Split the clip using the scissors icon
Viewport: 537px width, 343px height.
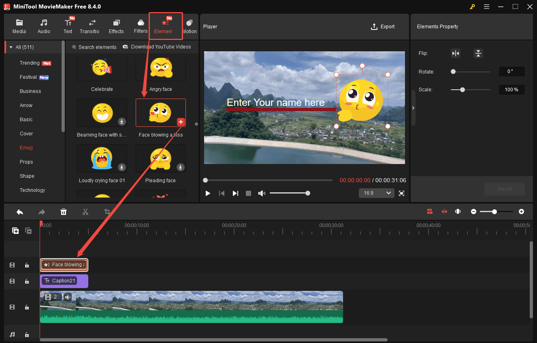pos(85,212)
